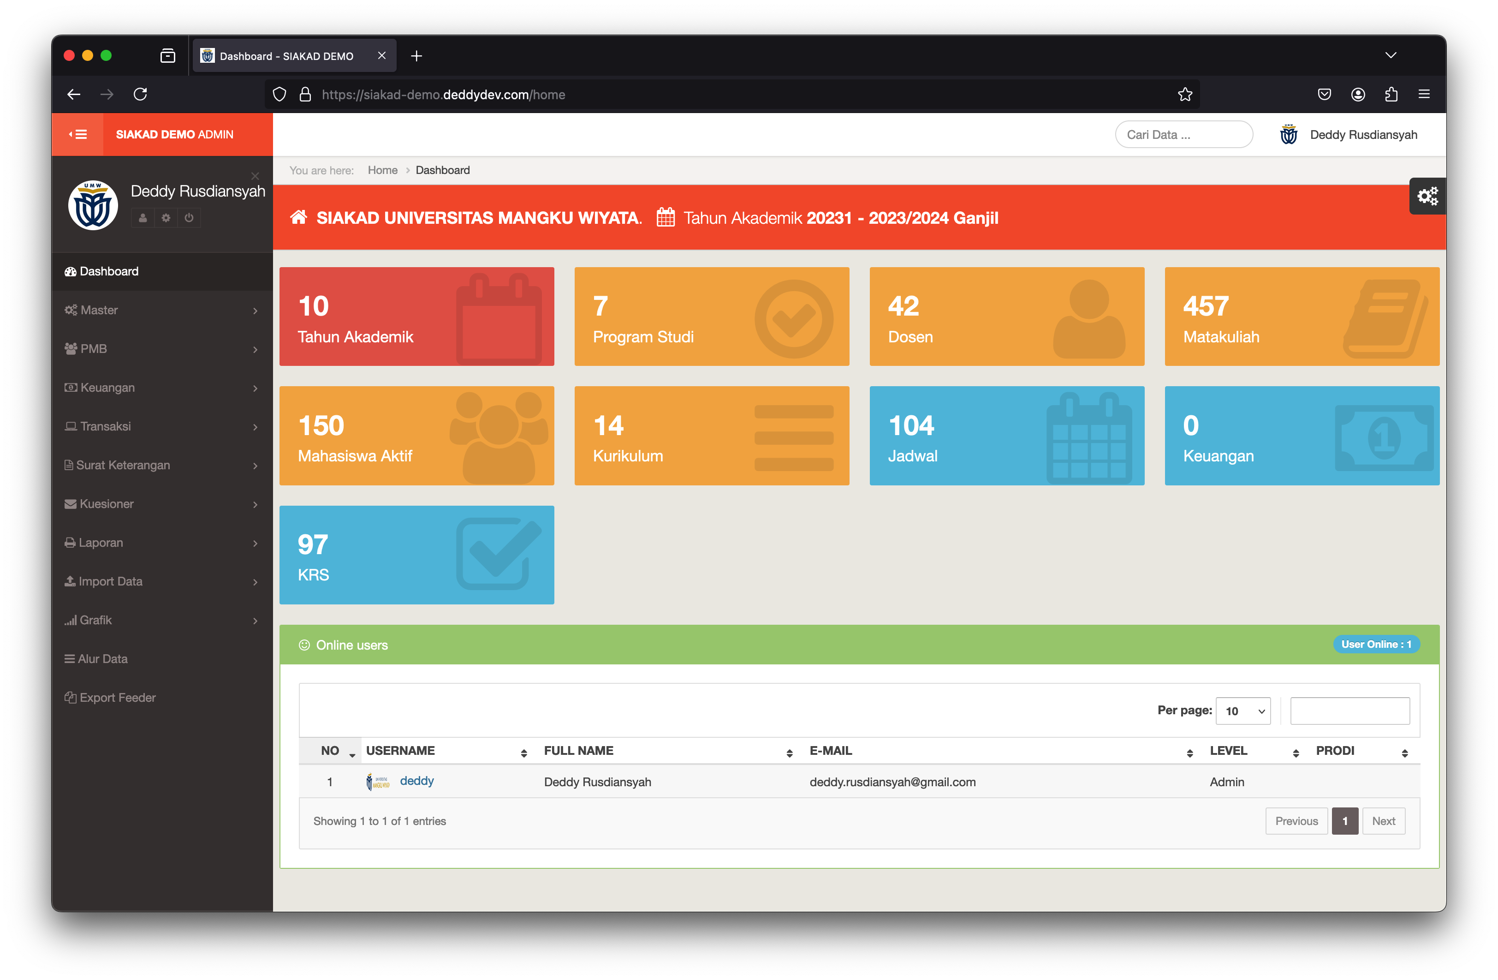1498x980 pixels.
Task: Click the small cog icon under profile
Action: (x=166, y=218)
